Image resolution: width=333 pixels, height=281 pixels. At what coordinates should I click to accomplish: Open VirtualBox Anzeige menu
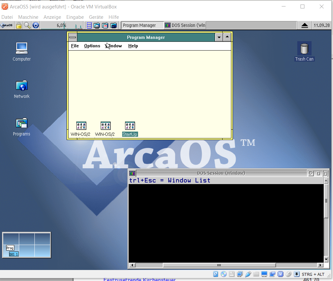pyautogui.click(x=52, y=17)
